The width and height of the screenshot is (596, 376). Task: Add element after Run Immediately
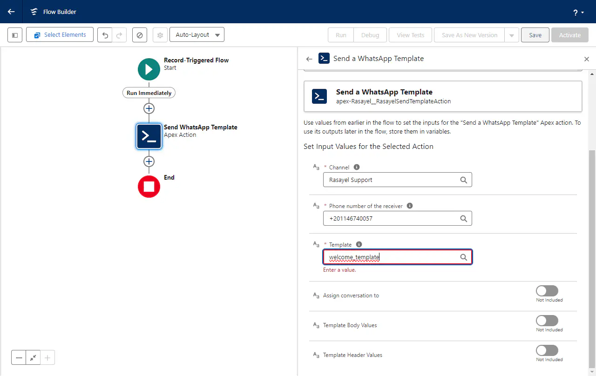(x=149, y=108)
